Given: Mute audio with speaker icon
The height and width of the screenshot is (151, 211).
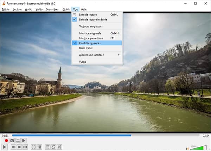Looking at the screenshot, I should [x=187, y=149].
